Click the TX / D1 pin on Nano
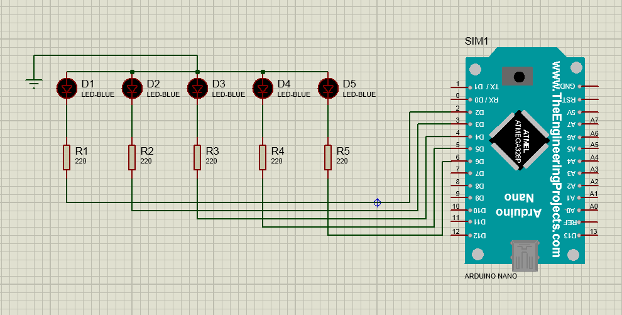The image size is (622, 315). 471,87
